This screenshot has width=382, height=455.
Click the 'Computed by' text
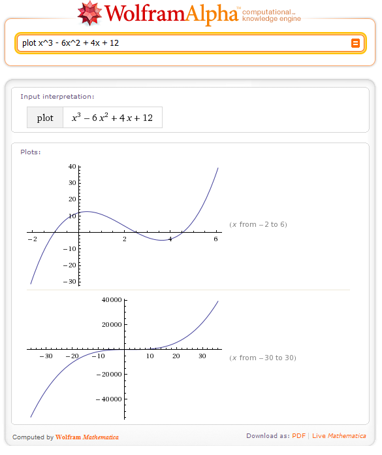tap(33, 437)
